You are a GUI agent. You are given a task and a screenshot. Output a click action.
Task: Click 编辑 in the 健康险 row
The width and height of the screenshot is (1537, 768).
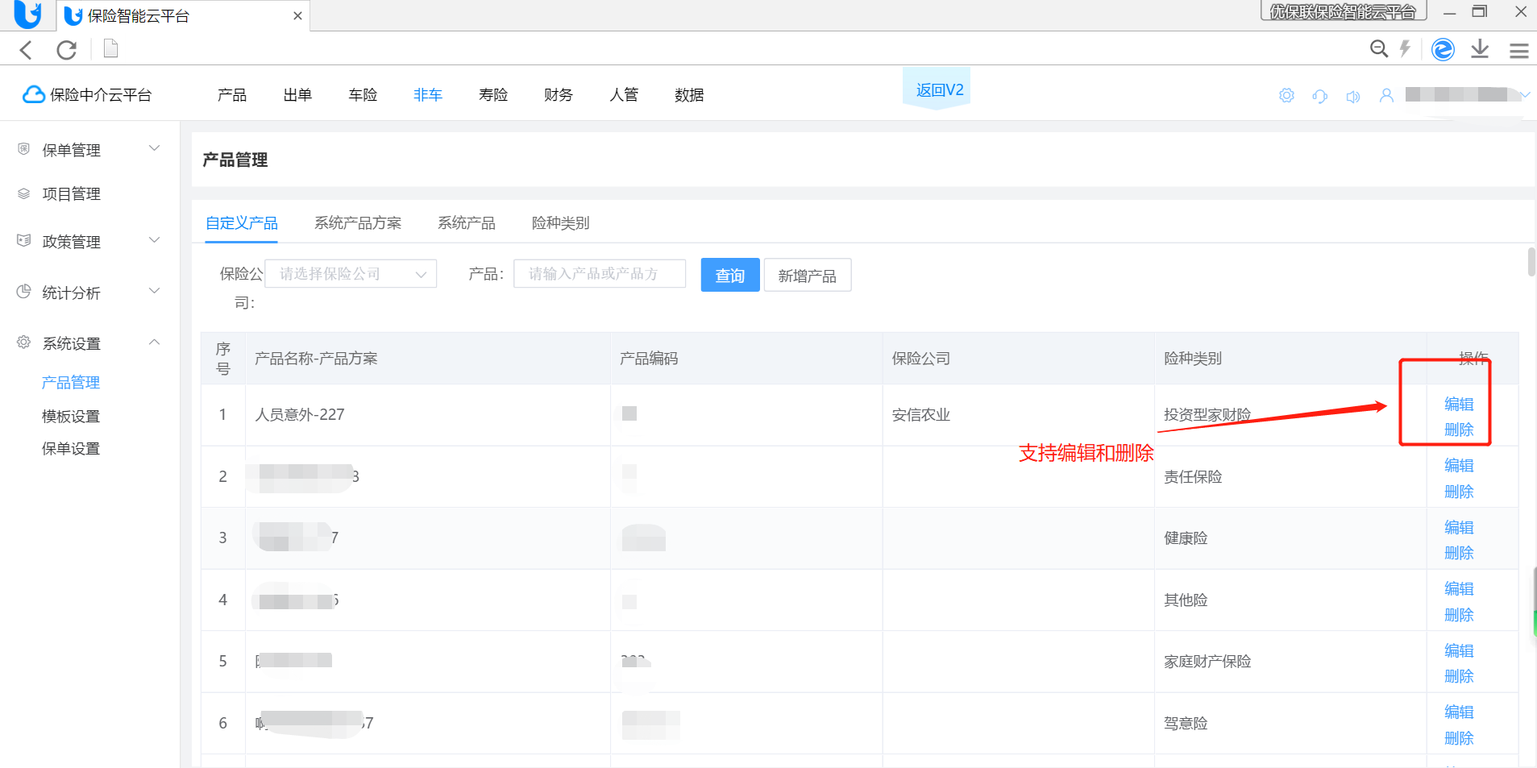click(1459, 527)
